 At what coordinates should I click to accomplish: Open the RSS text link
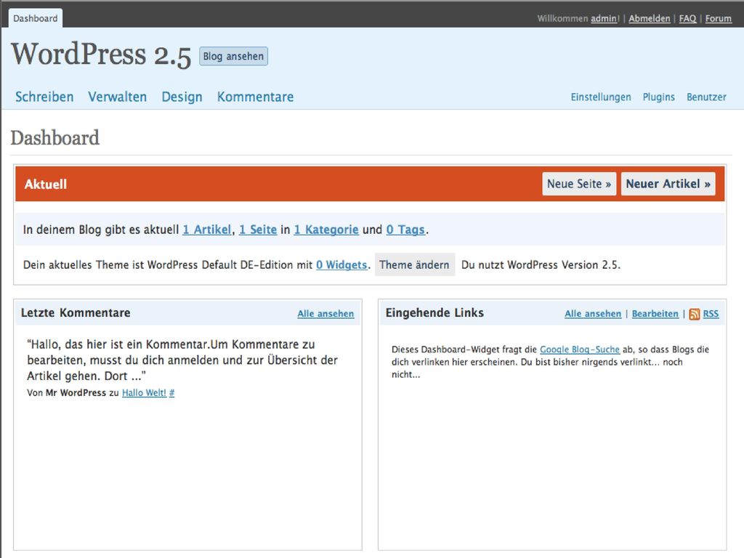pos(711,314)
